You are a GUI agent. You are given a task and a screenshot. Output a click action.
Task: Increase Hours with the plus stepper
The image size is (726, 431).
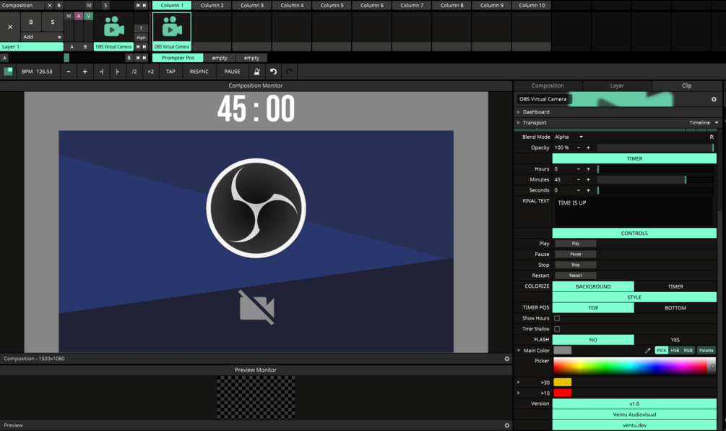(x=589, y=168)
